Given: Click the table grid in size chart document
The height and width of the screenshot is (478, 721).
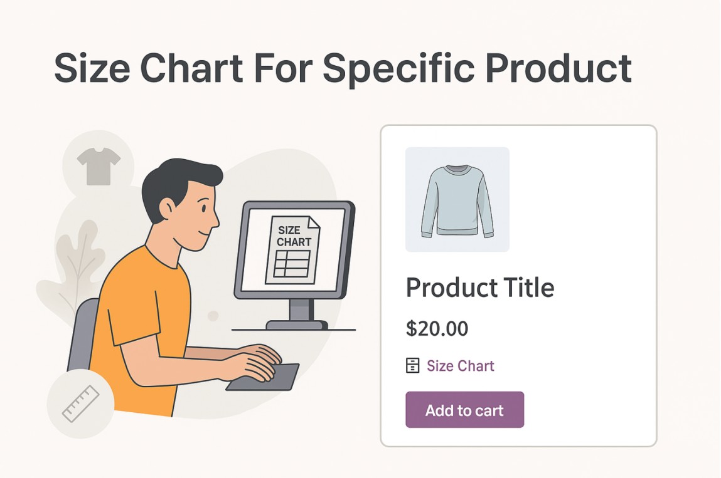Looking at the screenshot, I should (x=292, y=264).
